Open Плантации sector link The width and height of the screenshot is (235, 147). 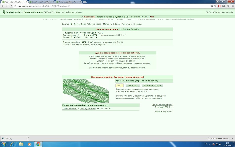[127, 24]
